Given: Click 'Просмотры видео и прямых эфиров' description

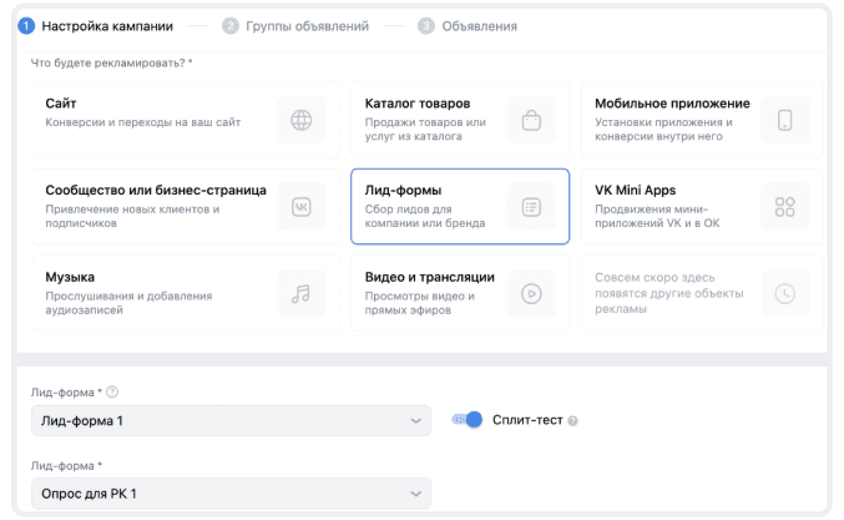Looking at the screenshot, I should (x=420, y=303).
